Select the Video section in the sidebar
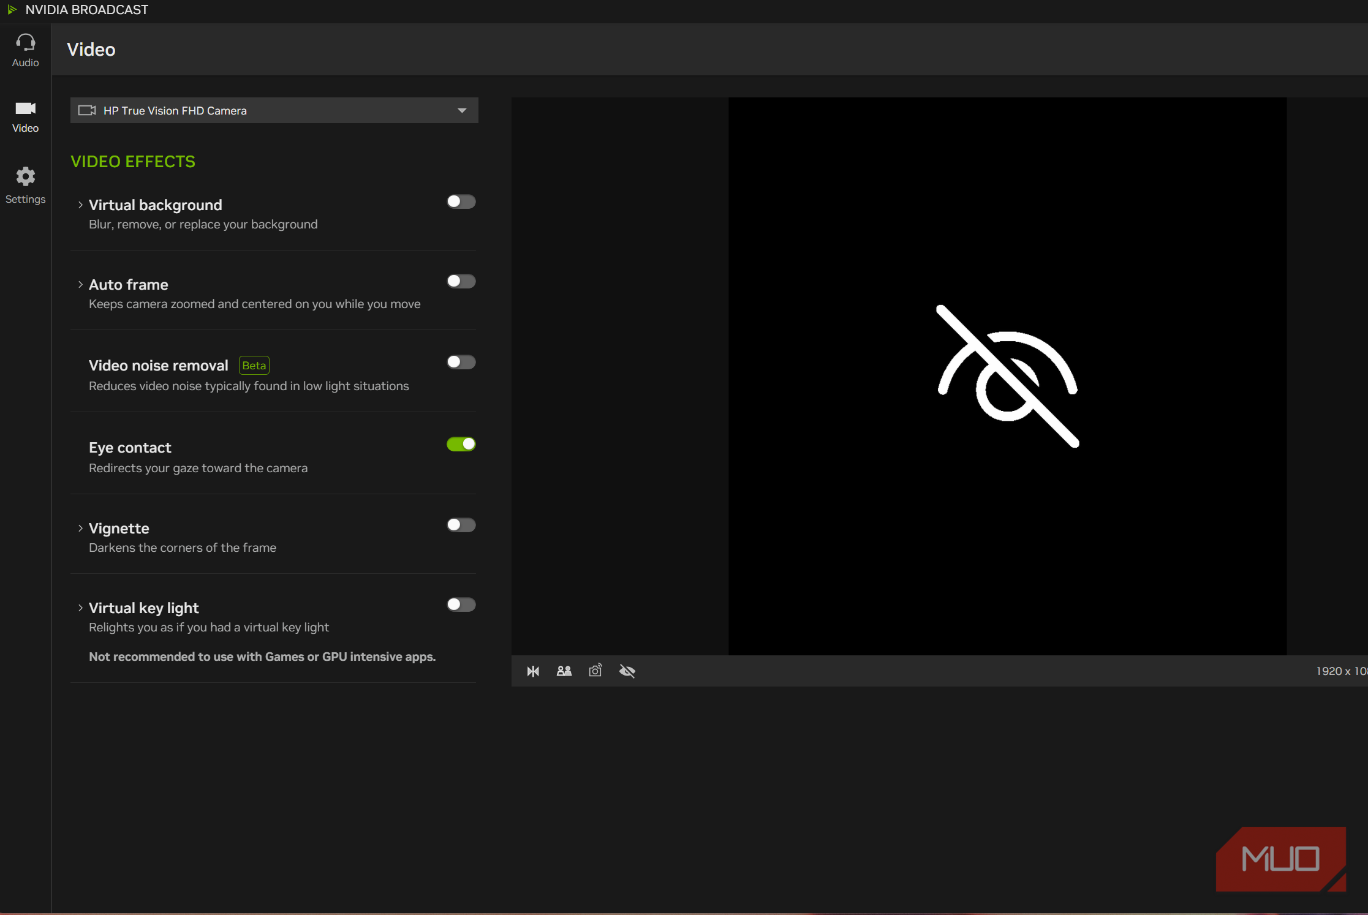Viewport: 1368px width, 915px height. [25, 117]
